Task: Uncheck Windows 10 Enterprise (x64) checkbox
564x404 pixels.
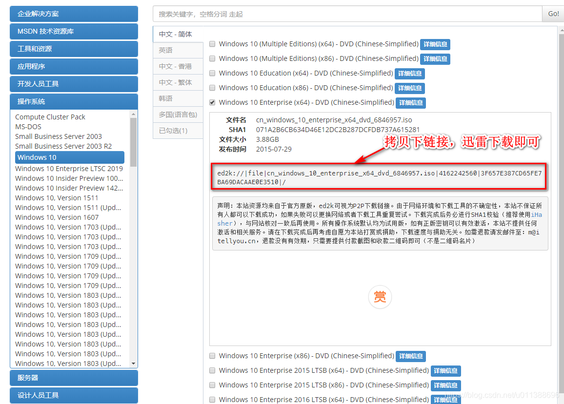Action: (212, 102)
